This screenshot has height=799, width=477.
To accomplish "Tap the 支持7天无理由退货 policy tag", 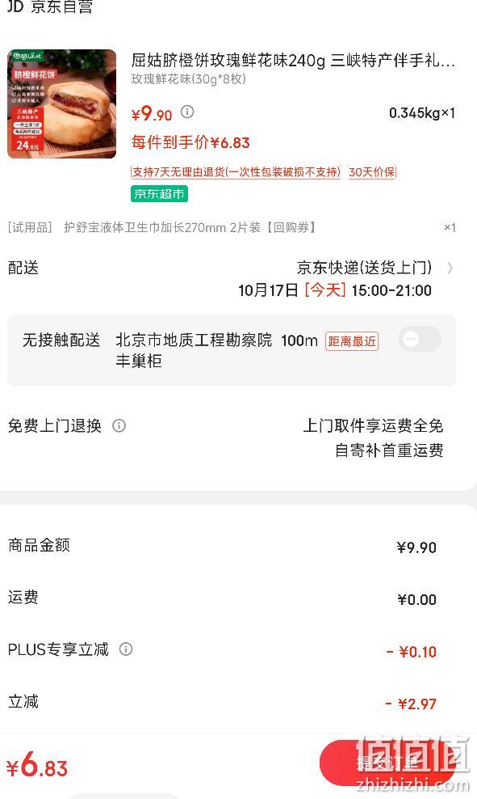I will coord(236,172).
